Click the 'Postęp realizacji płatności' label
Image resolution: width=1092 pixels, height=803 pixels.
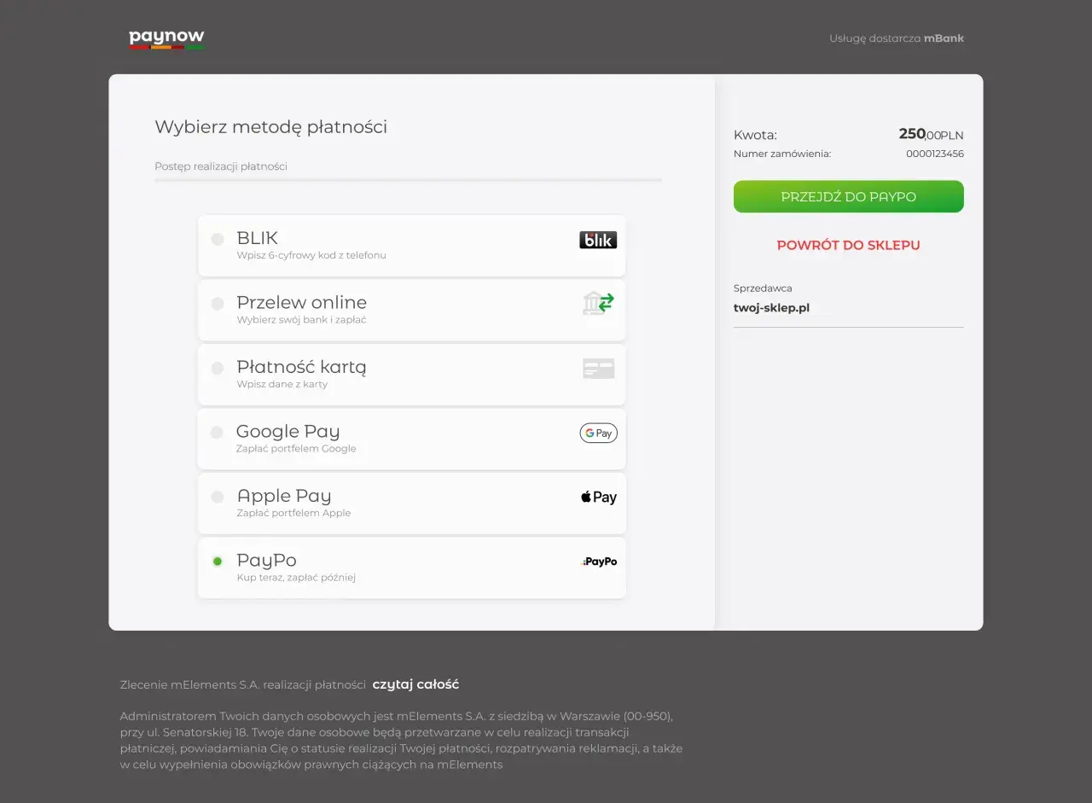coord(221,166)
